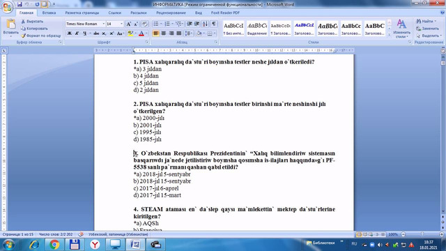Open the Рецензирование (Review) tab
This screenshot has height=251, width=446.
tap(171, 13)
